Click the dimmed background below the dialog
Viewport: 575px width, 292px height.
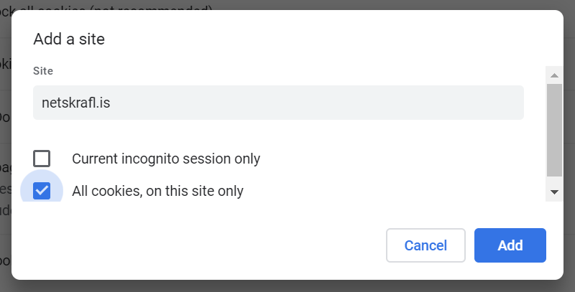287,286
